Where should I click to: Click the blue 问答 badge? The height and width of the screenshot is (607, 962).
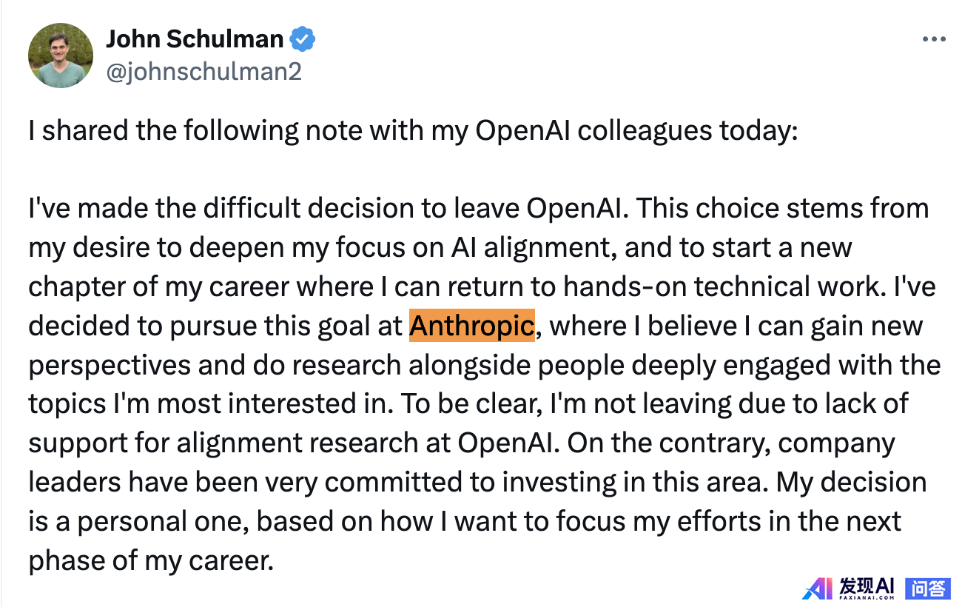click(x=928, y=588)
